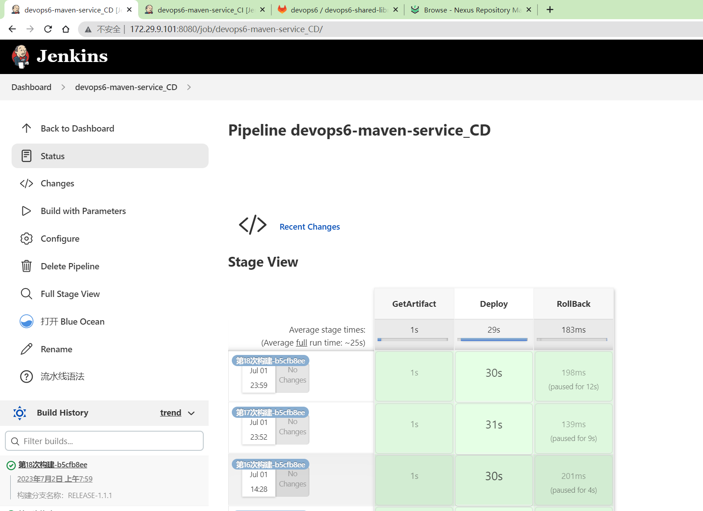
Task: Click RollBack cell showing 201ms
Action: [573, 480]
